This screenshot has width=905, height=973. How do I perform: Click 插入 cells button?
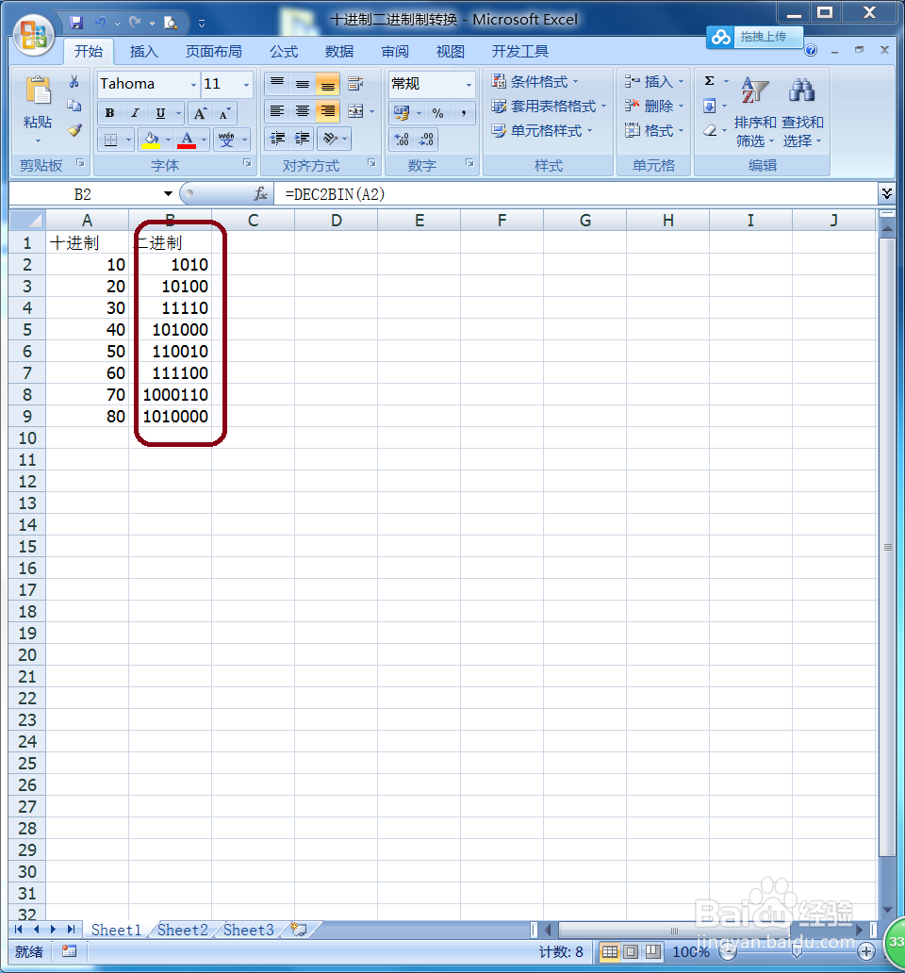pos(654,81)
